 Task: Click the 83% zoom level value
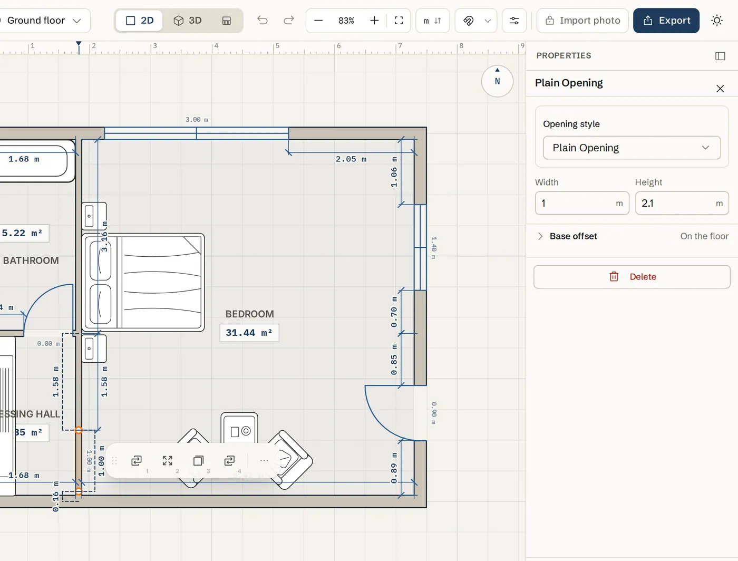346,21
